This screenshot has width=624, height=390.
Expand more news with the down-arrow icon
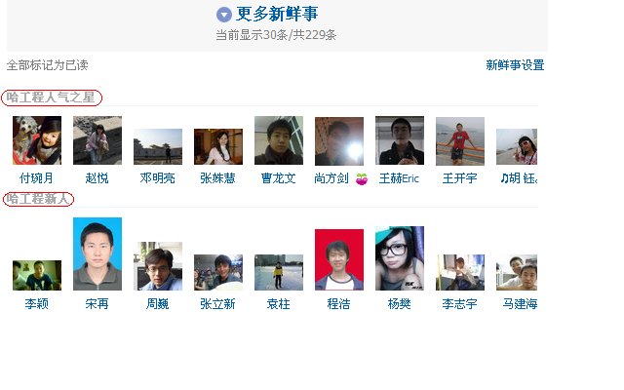click(x=224, y=15)
